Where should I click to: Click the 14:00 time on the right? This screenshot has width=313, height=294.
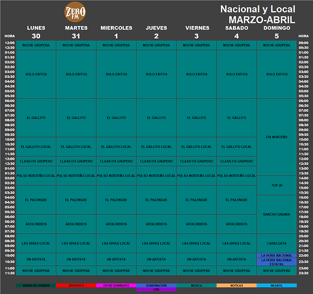pos(304,178)
